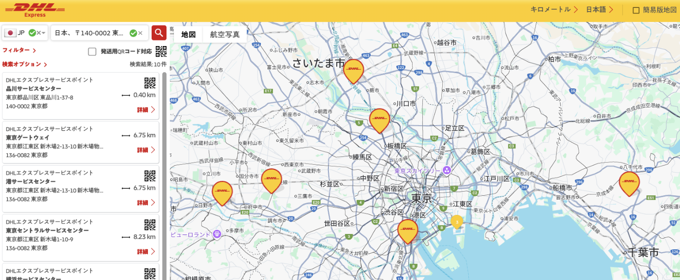
Task: Expand the キロメートル unit selector
Action: [554, 9]
